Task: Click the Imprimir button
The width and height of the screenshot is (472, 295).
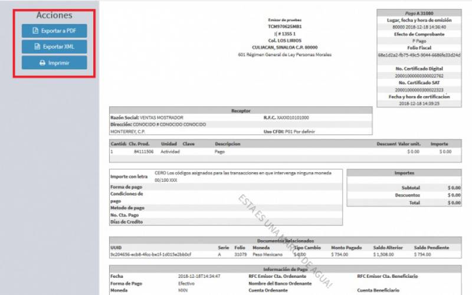Action: click(54, 63)
